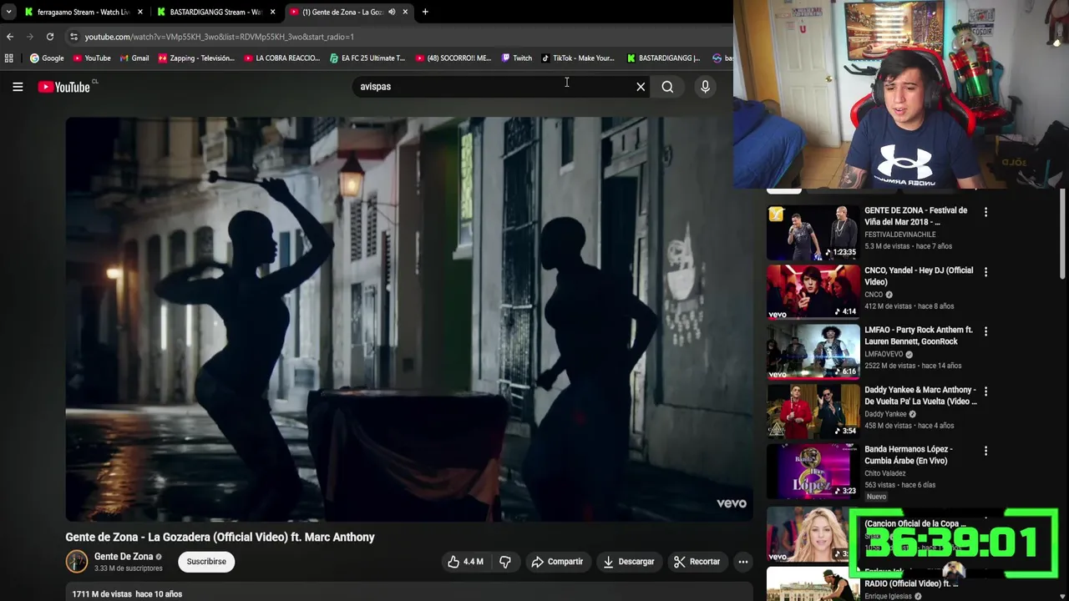Open the (48) SOCORRO!! ME... bookmark
The image size is (1069, 601).
point(453,58)
